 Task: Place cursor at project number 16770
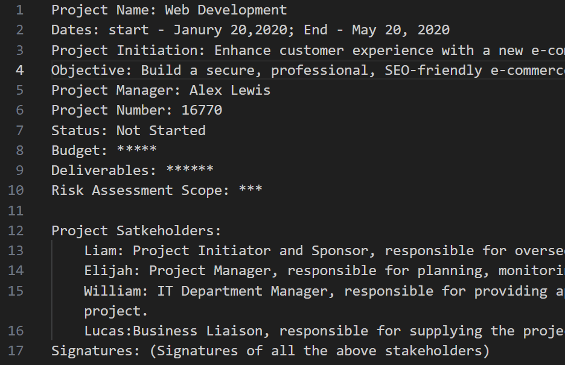pyautogui.click(x=202, y=110)
